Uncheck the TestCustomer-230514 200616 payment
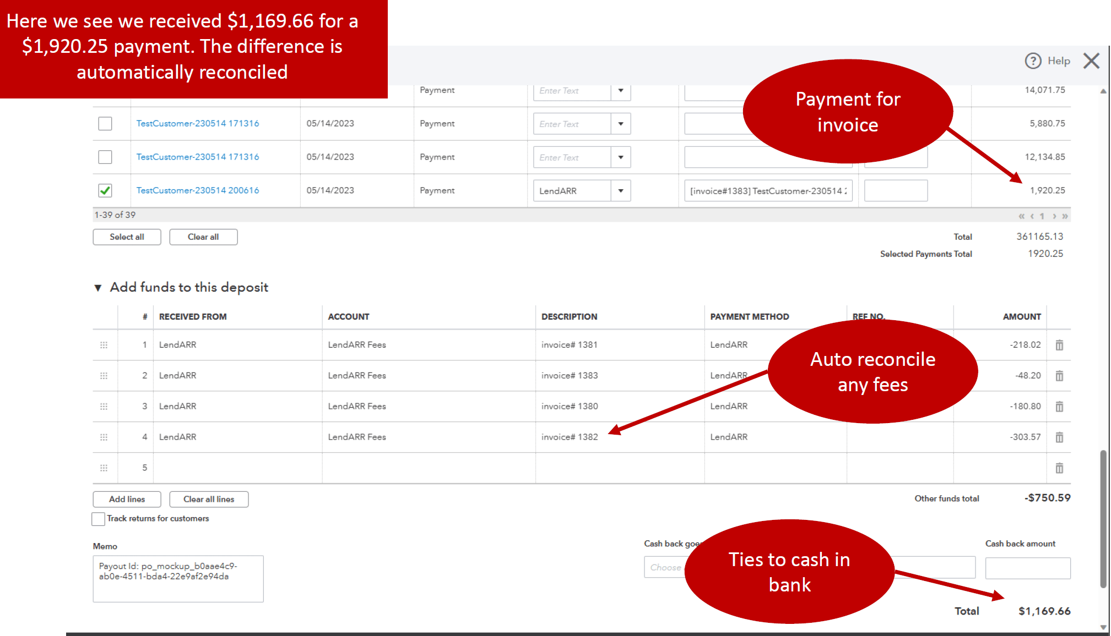Screen dimensions: 1111x636 tap(105, 190)
